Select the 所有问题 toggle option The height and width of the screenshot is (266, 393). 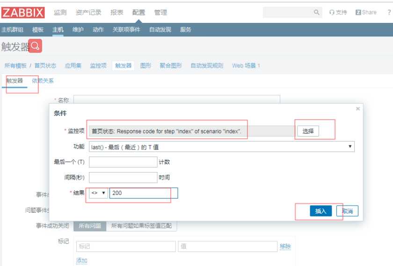point(90,226)
